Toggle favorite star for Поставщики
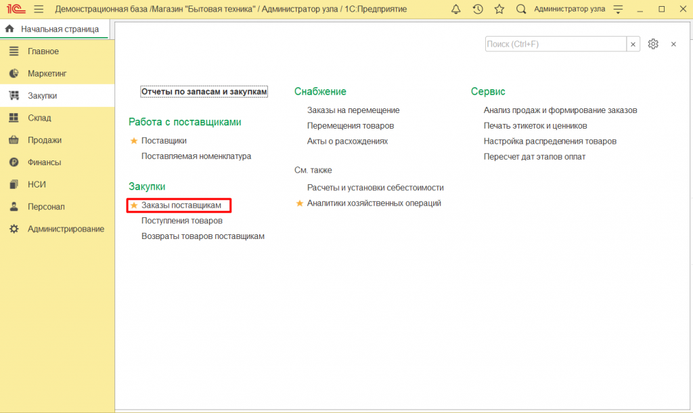The width and height of the screenshot is (693, 413). (133, 141)
